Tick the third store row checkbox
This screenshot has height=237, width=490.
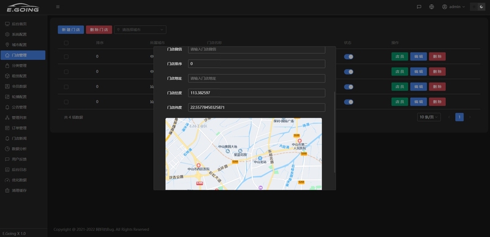coord(66,87)
